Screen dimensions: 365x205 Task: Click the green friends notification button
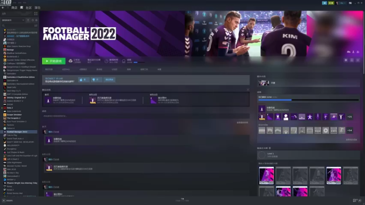click(331, 3)
